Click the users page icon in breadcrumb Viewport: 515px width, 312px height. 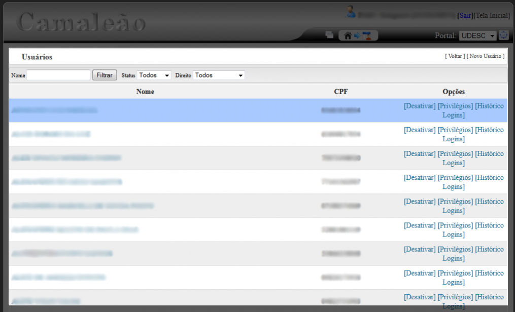point(367,35)
